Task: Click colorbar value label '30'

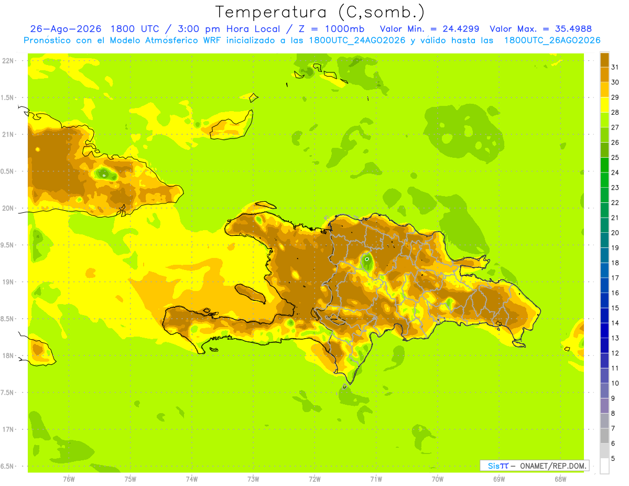Action: (x=615, y=82)
